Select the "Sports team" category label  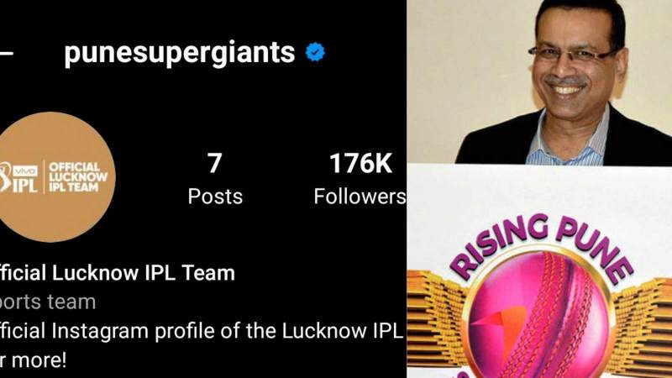pyautogui.click(x=48, y=302)
